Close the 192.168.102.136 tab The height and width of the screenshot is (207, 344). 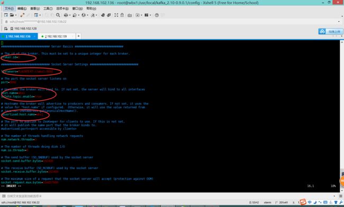point(34,36)
